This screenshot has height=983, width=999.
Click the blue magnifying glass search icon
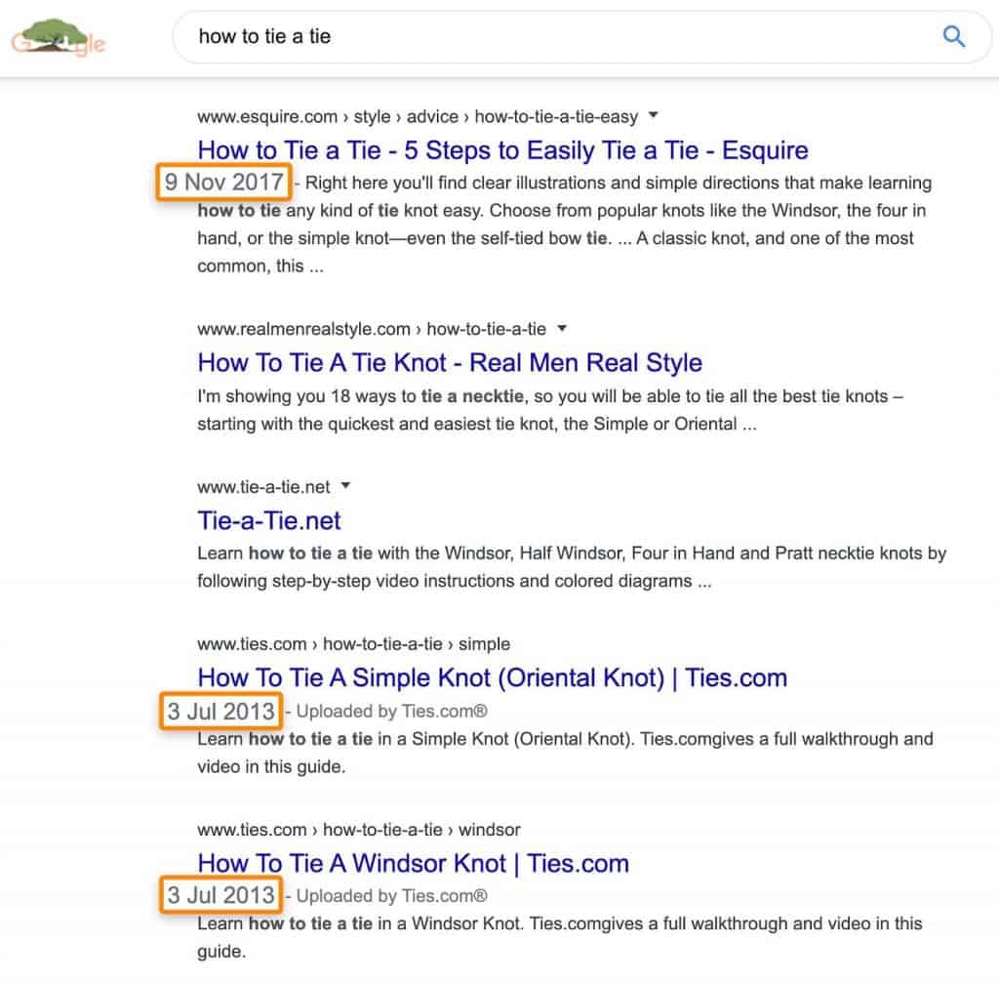[x=953, y=37]
